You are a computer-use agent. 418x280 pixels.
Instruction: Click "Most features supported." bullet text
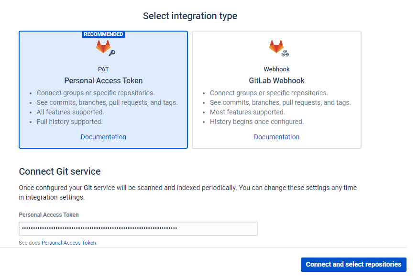coord(247,112)
